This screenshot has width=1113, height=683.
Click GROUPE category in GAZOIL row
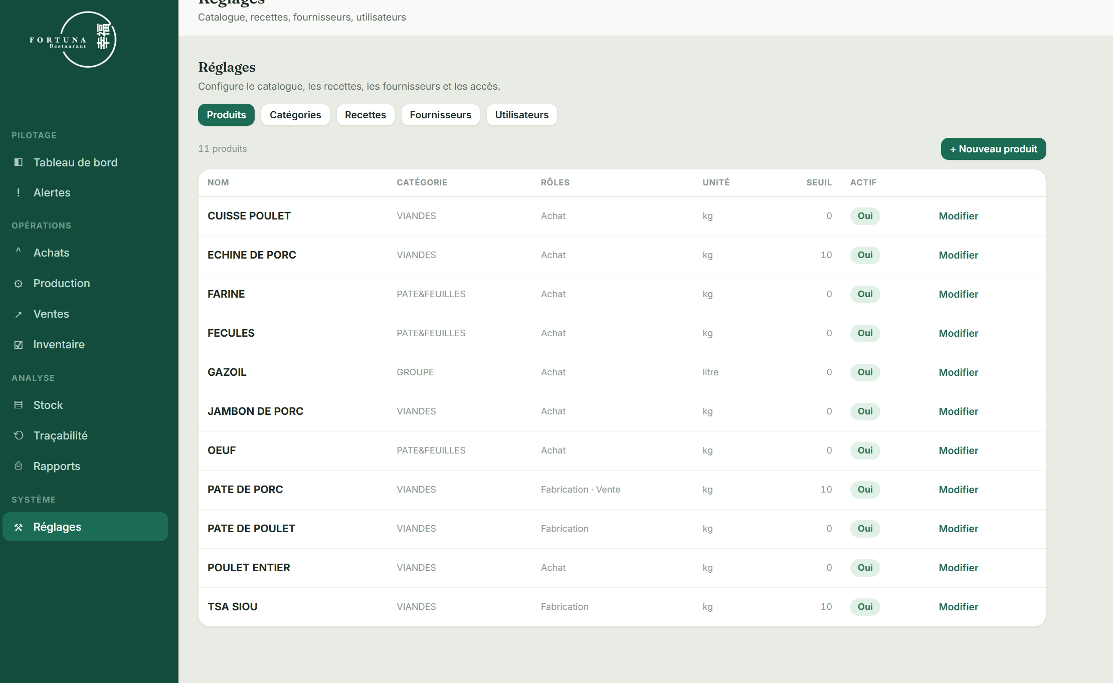click(415, 372)
